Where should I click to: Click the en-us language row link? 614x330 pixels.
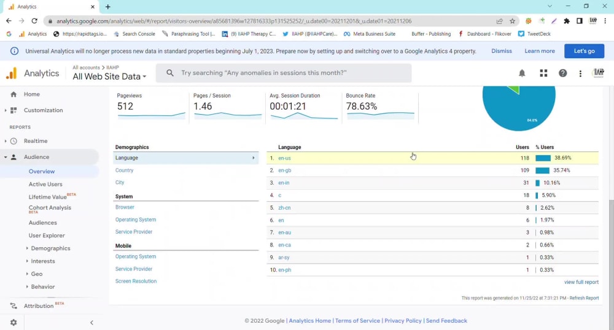[x=284, y=158]
